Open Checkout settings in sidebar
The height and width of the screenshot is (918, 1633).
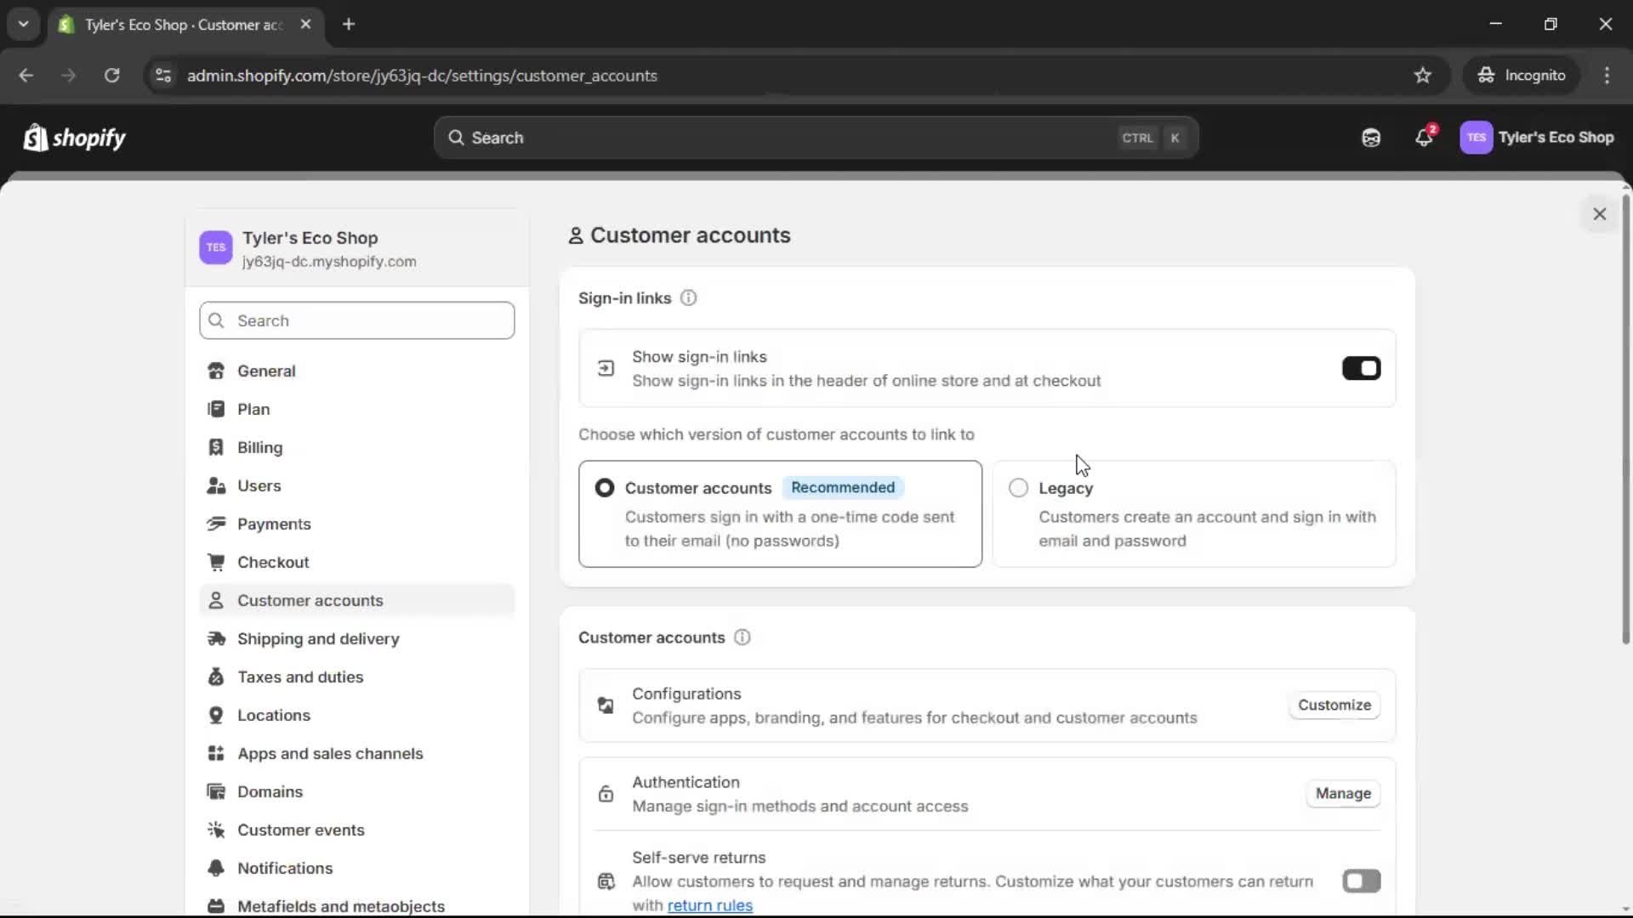[274, 562]
